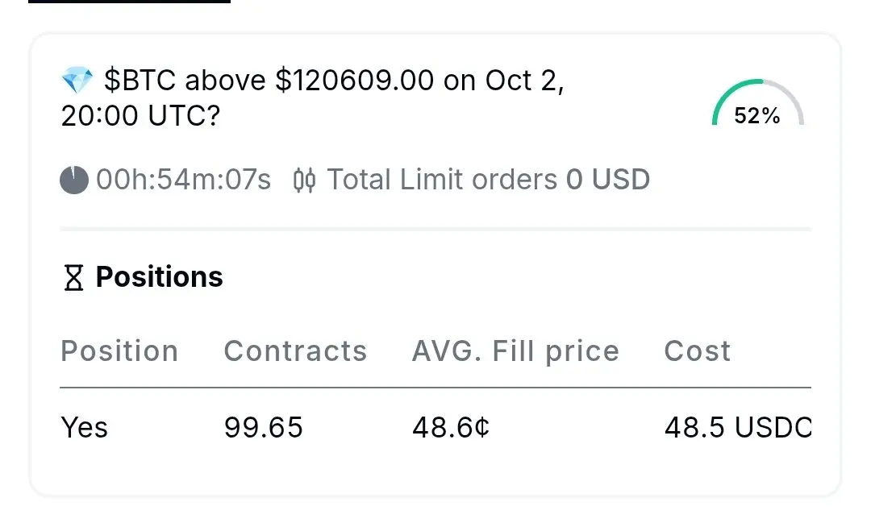Sort by the Cost column header

698,351
